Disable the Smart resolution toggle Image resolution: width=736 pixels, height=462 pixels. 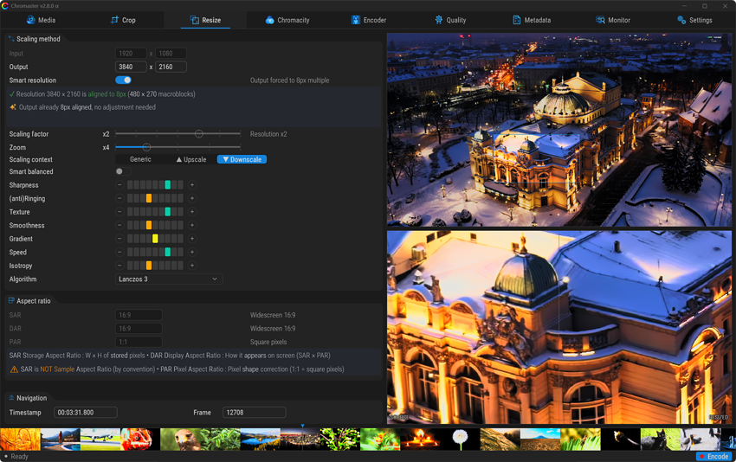pos(123,80)
